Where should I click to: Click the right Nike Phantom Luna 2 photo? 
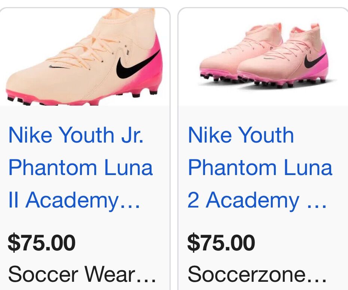point(262,56)
